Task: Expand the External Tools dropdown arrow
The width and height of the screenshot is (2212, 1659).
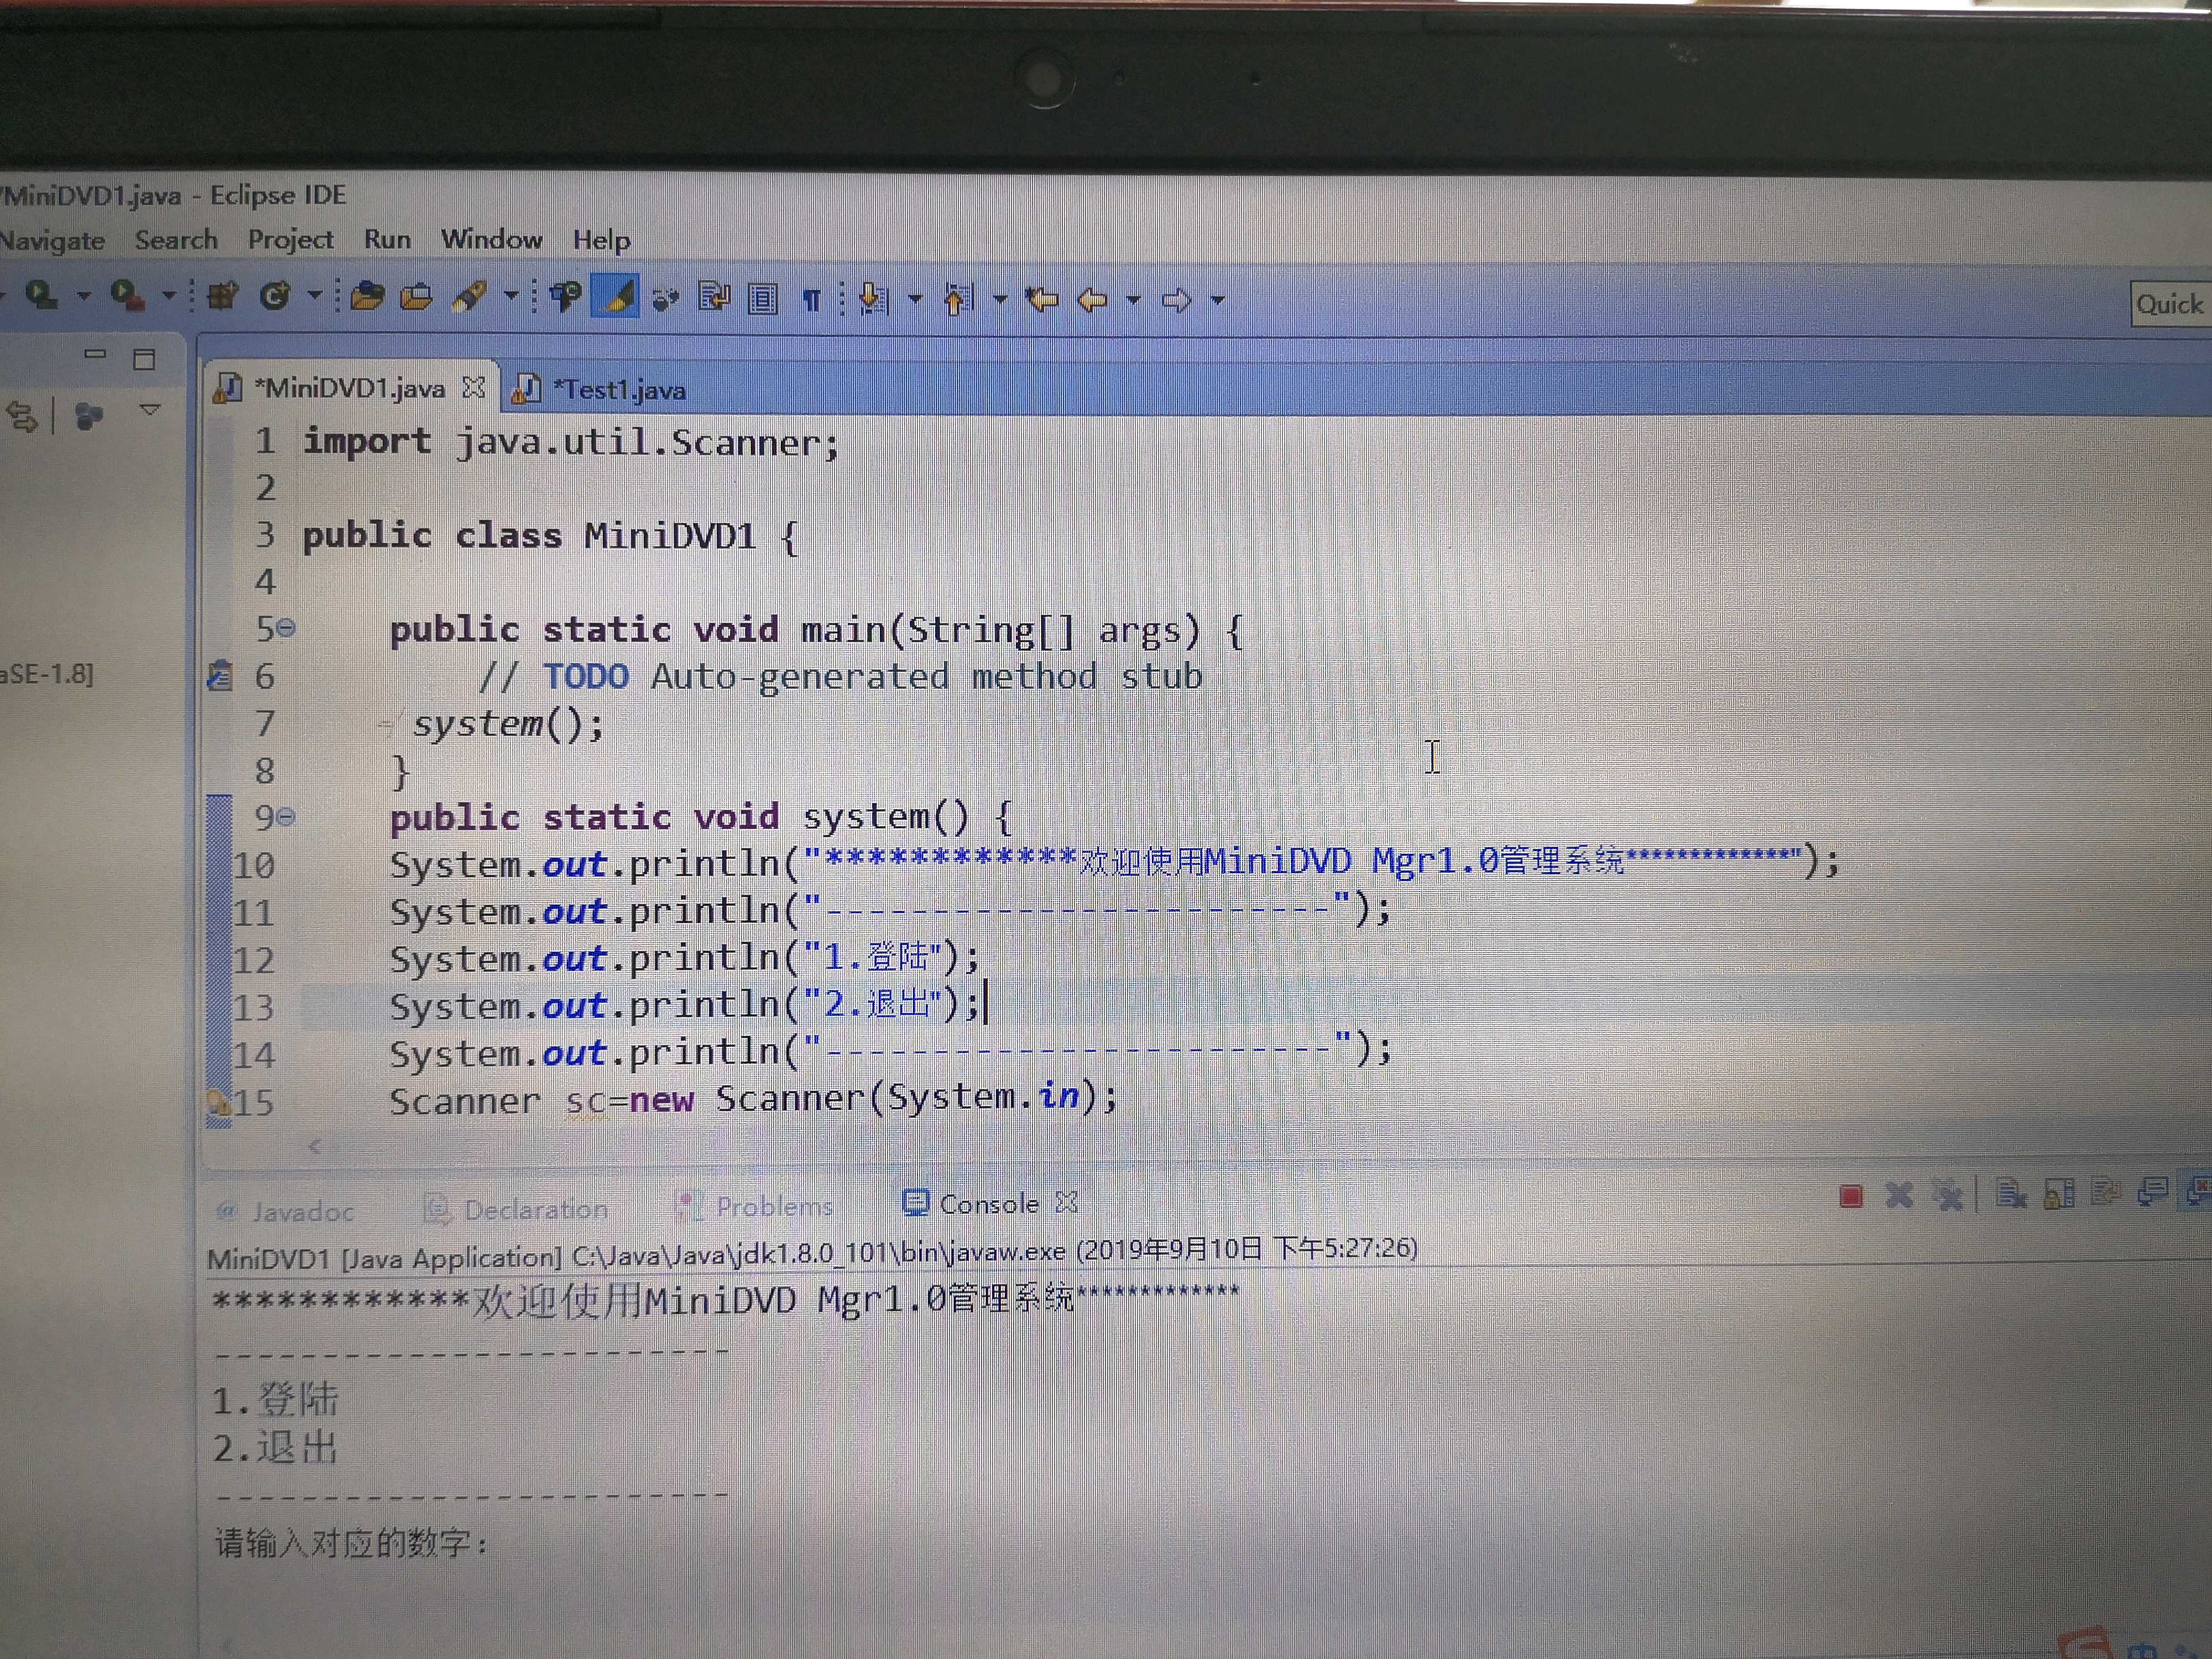Action: tap(169, 296)
